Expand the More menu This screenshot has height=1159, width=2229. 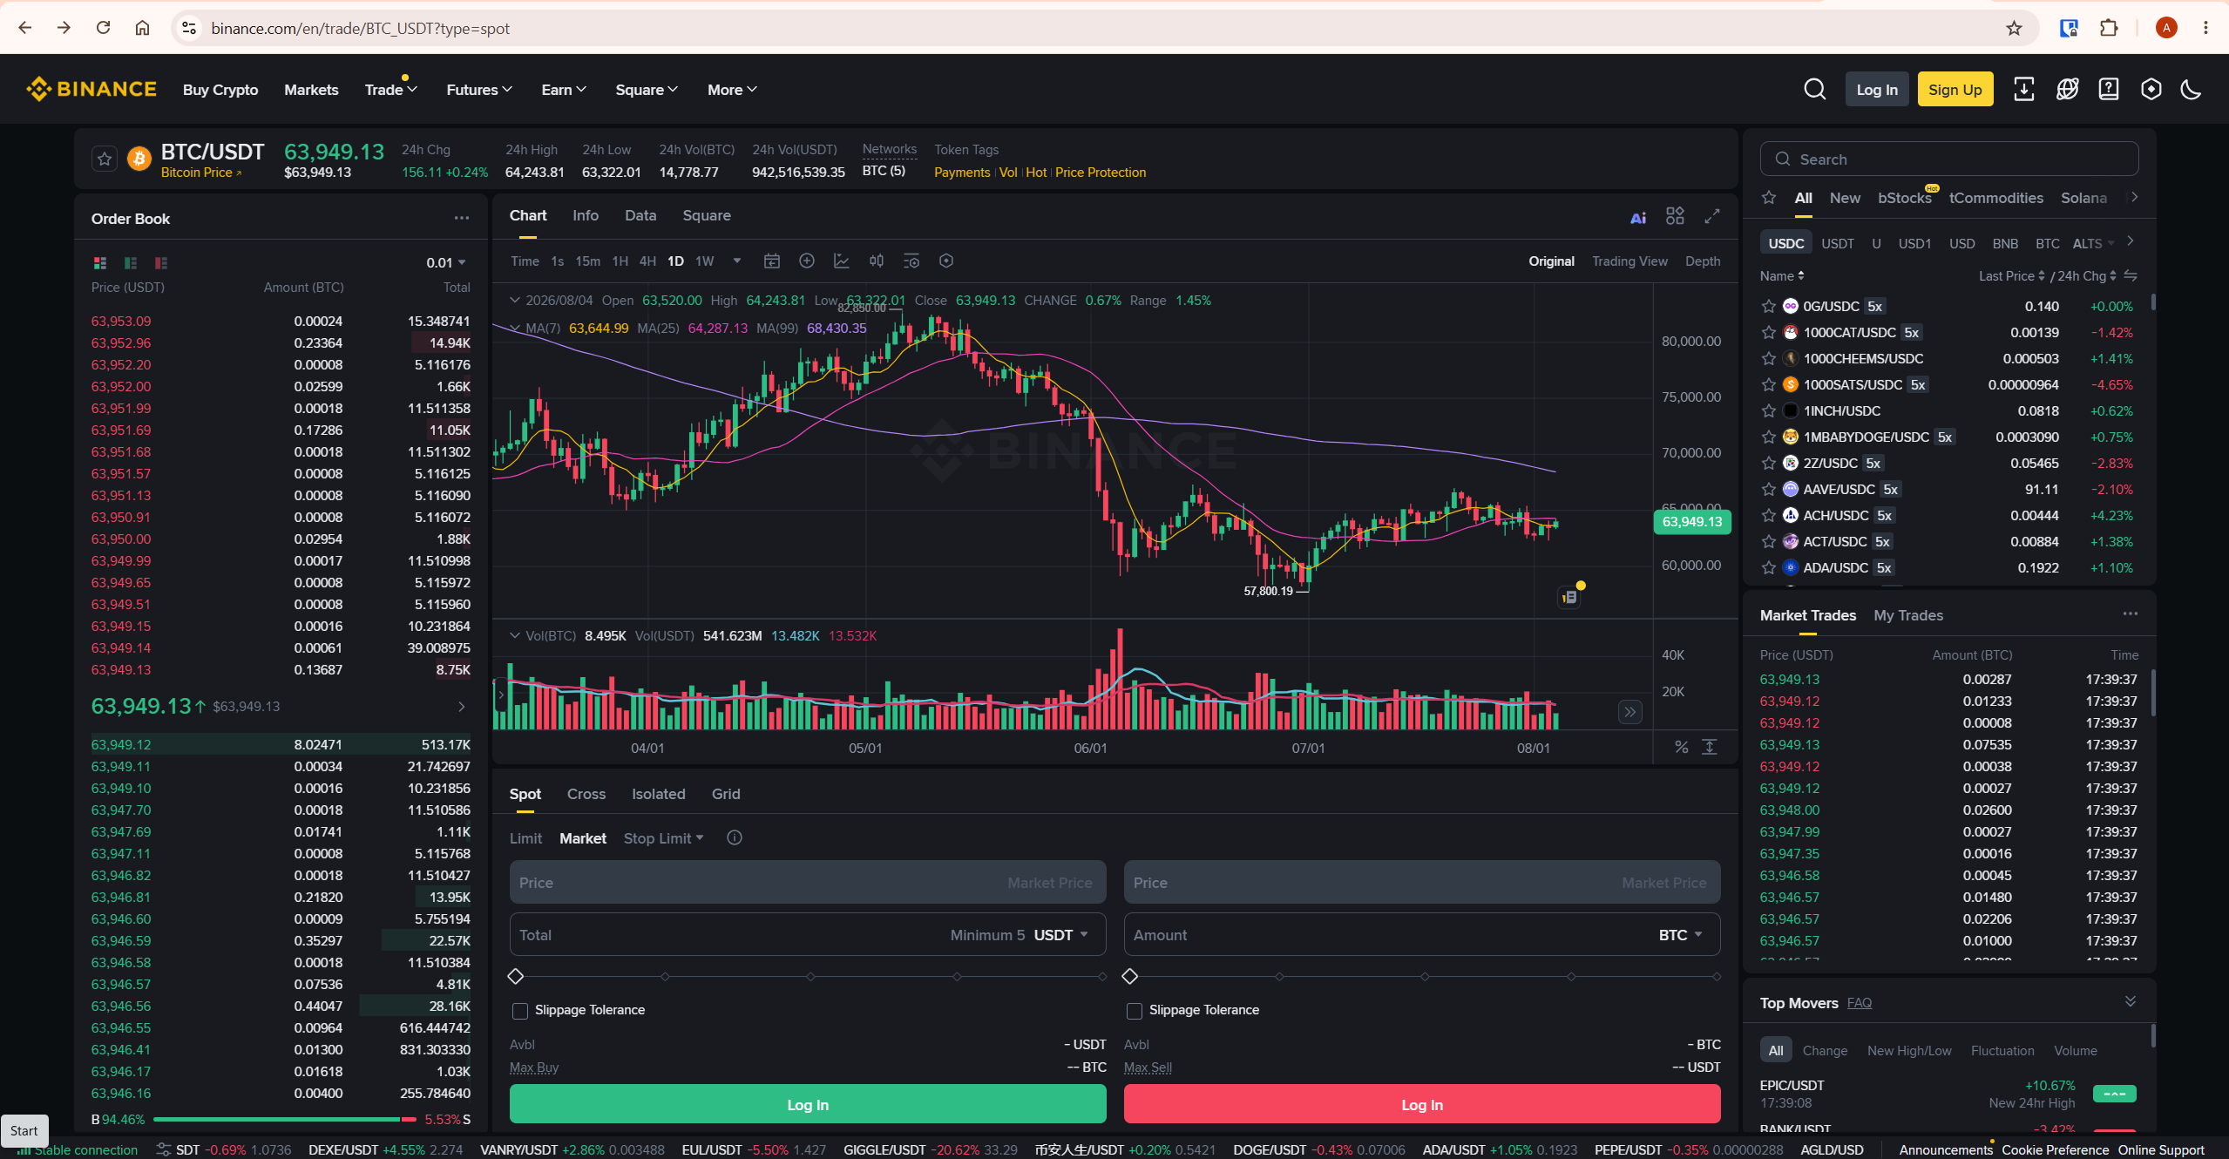(732, 90)
